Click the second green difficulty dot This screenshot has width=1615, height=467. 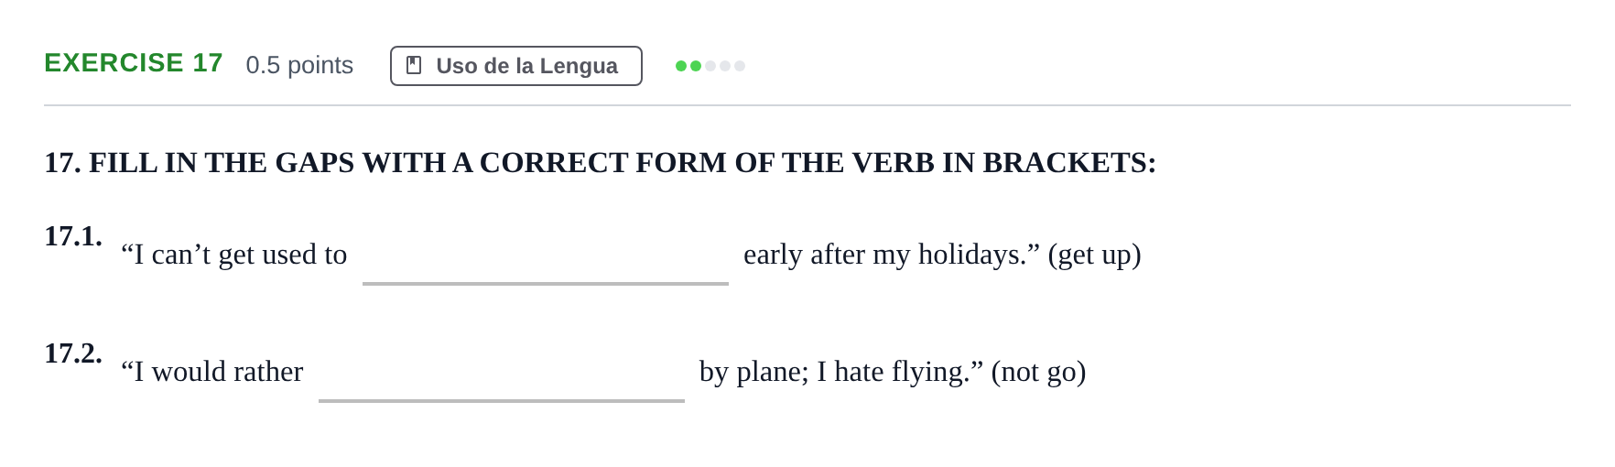pyautogui.click(x=696, y=66)
